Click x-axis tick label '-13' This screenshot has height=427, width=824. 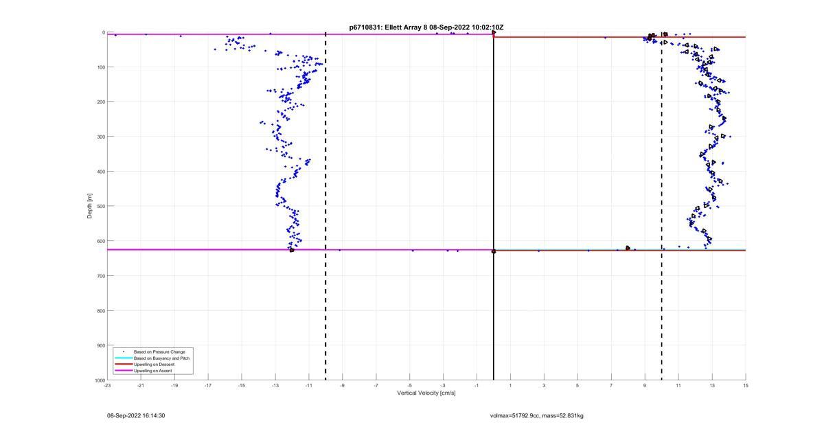coord(275,385)
